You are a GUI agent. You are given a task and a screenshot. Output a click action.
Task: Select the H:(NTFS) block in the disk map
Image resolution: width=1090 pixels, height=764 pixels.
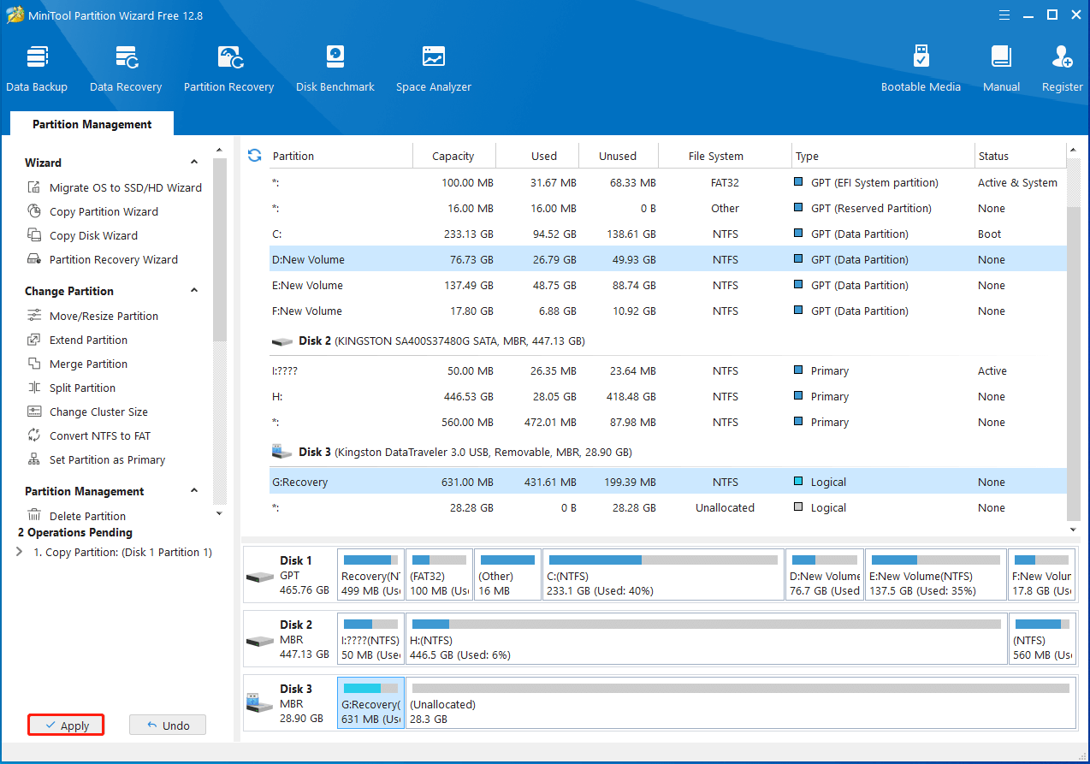pos(706,639)
